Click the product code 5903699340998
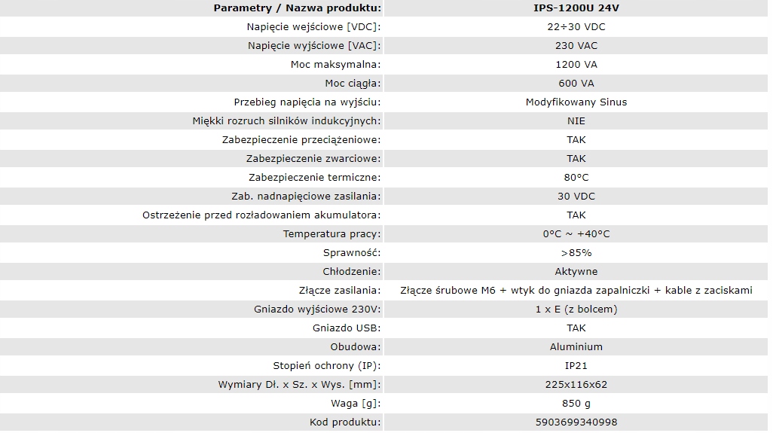Viewport: 773px width, 433px height. click(x=576, y=422)
